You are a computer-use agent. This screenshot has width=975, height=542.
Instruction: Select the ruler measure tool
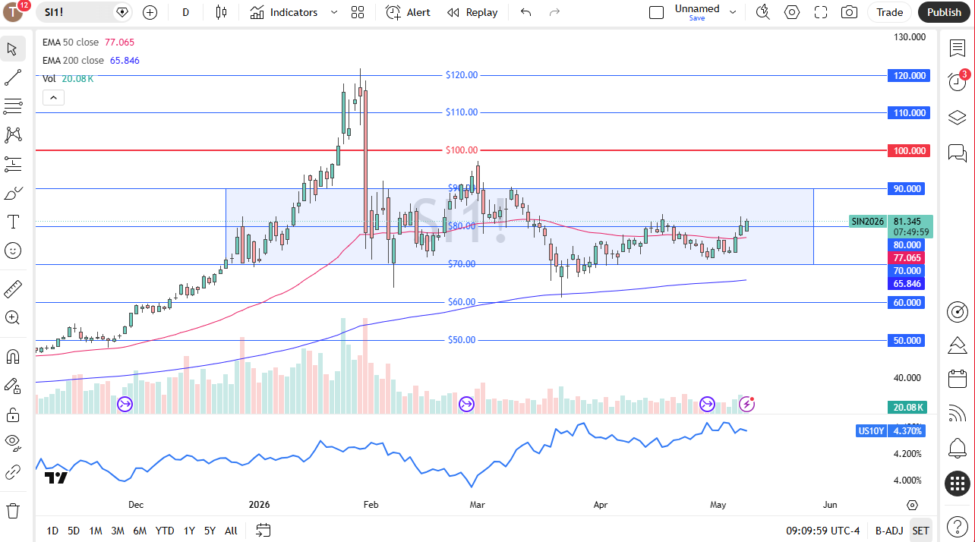[12, 288]
